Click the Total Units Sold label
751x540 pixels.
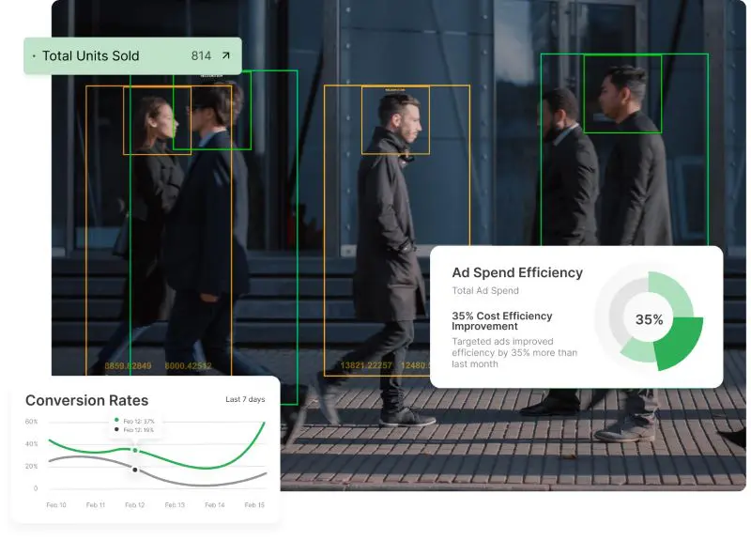[90, 56]
